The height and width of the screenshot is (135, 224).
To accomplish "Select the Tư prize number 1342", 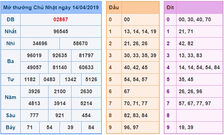I will 70,79.
